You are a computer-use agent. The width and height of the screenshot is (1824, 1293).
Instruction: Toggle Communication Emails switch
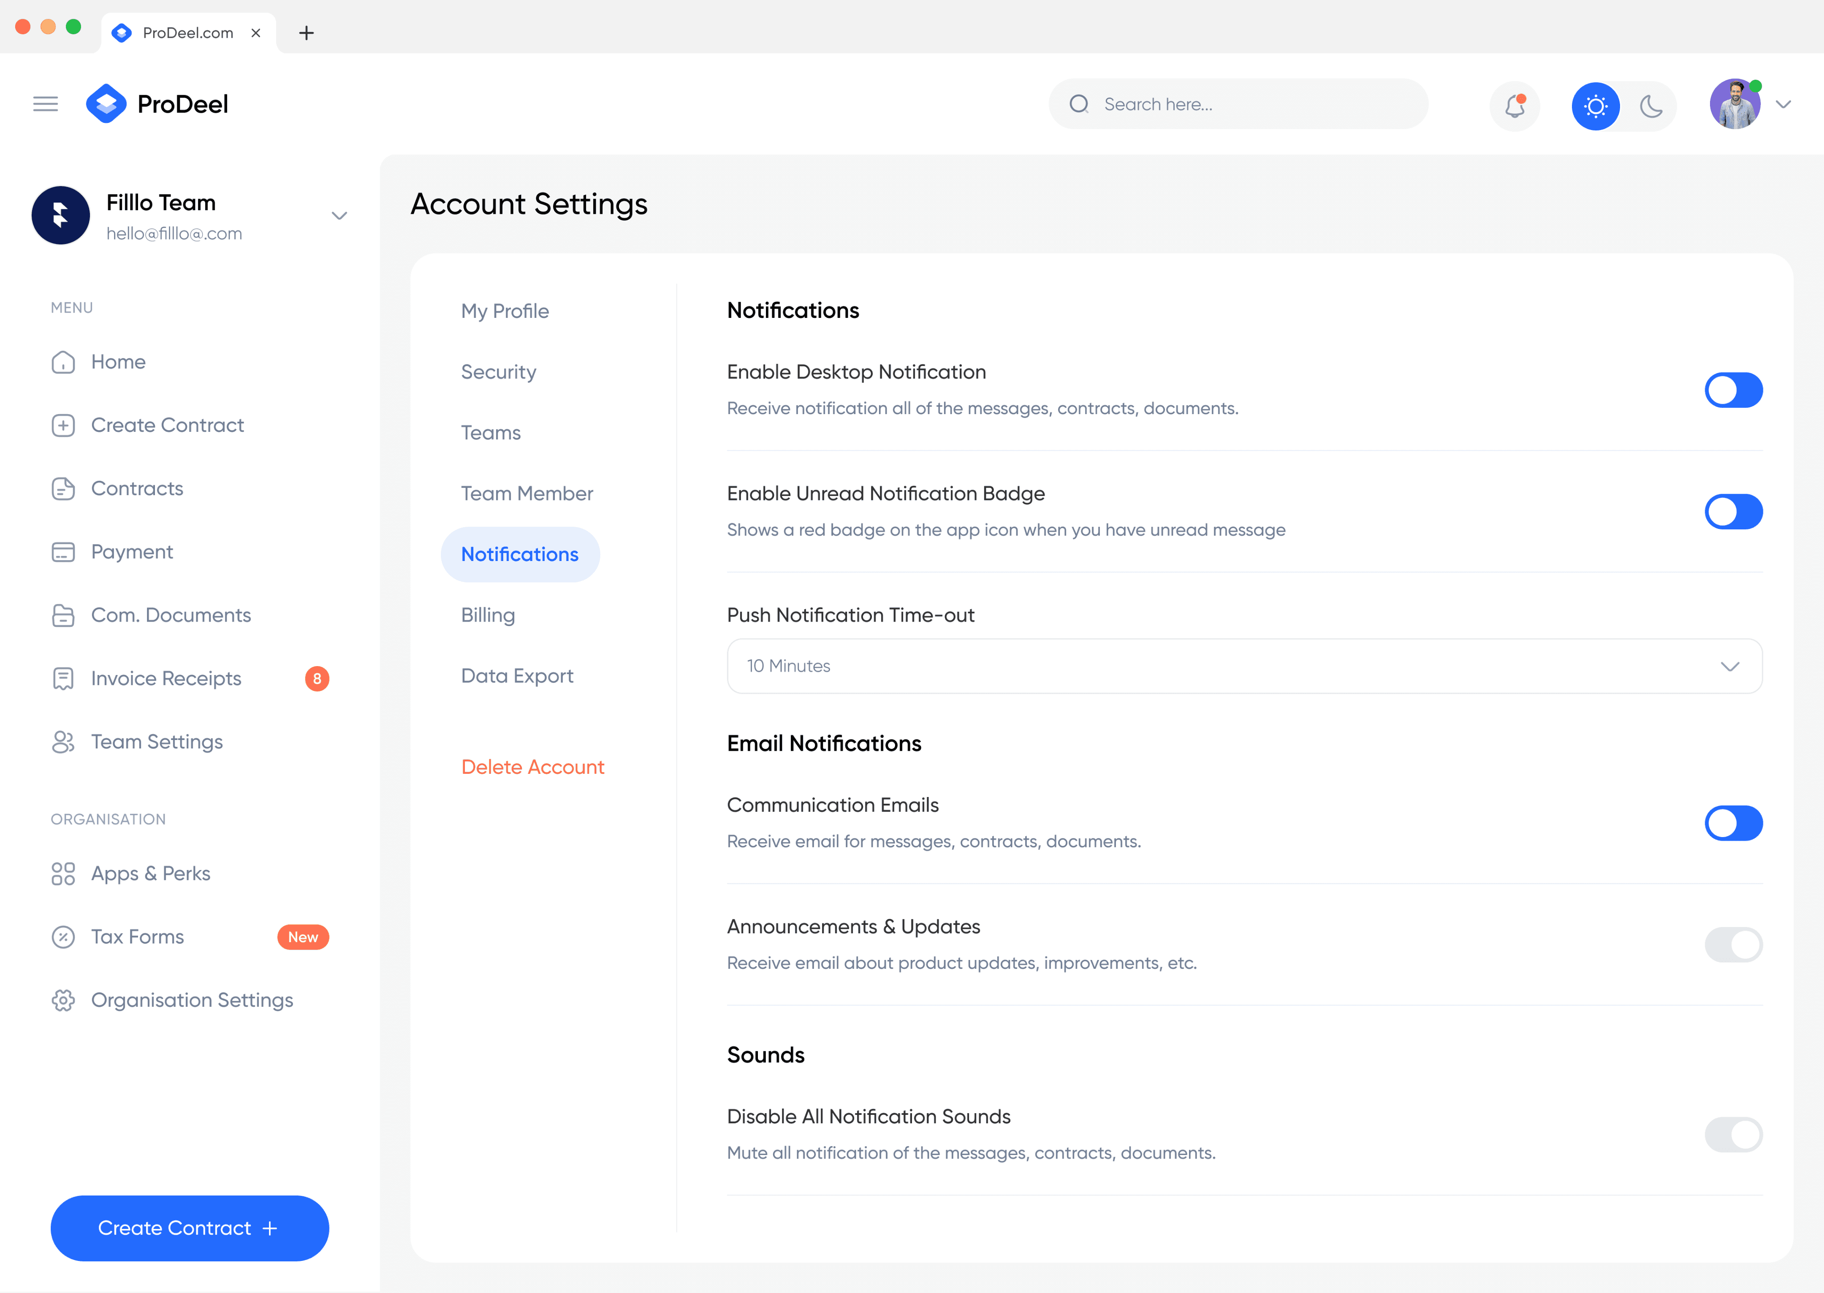1733,823
